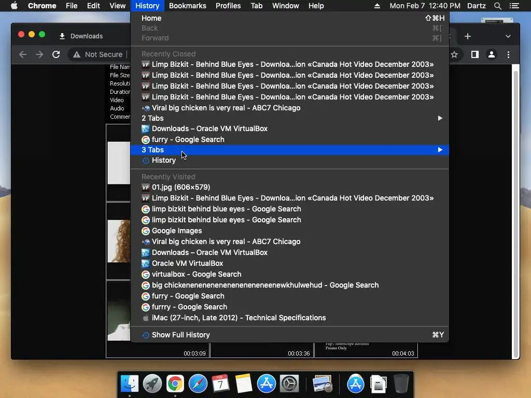Viewport: 531px width, 398px height.
Task: Click the date and time in menu bar
Action: (x=425, y=6)
